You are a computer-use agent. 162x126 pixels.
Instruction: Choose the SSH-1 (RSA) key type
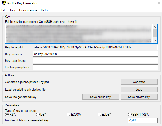coord(130,115)
